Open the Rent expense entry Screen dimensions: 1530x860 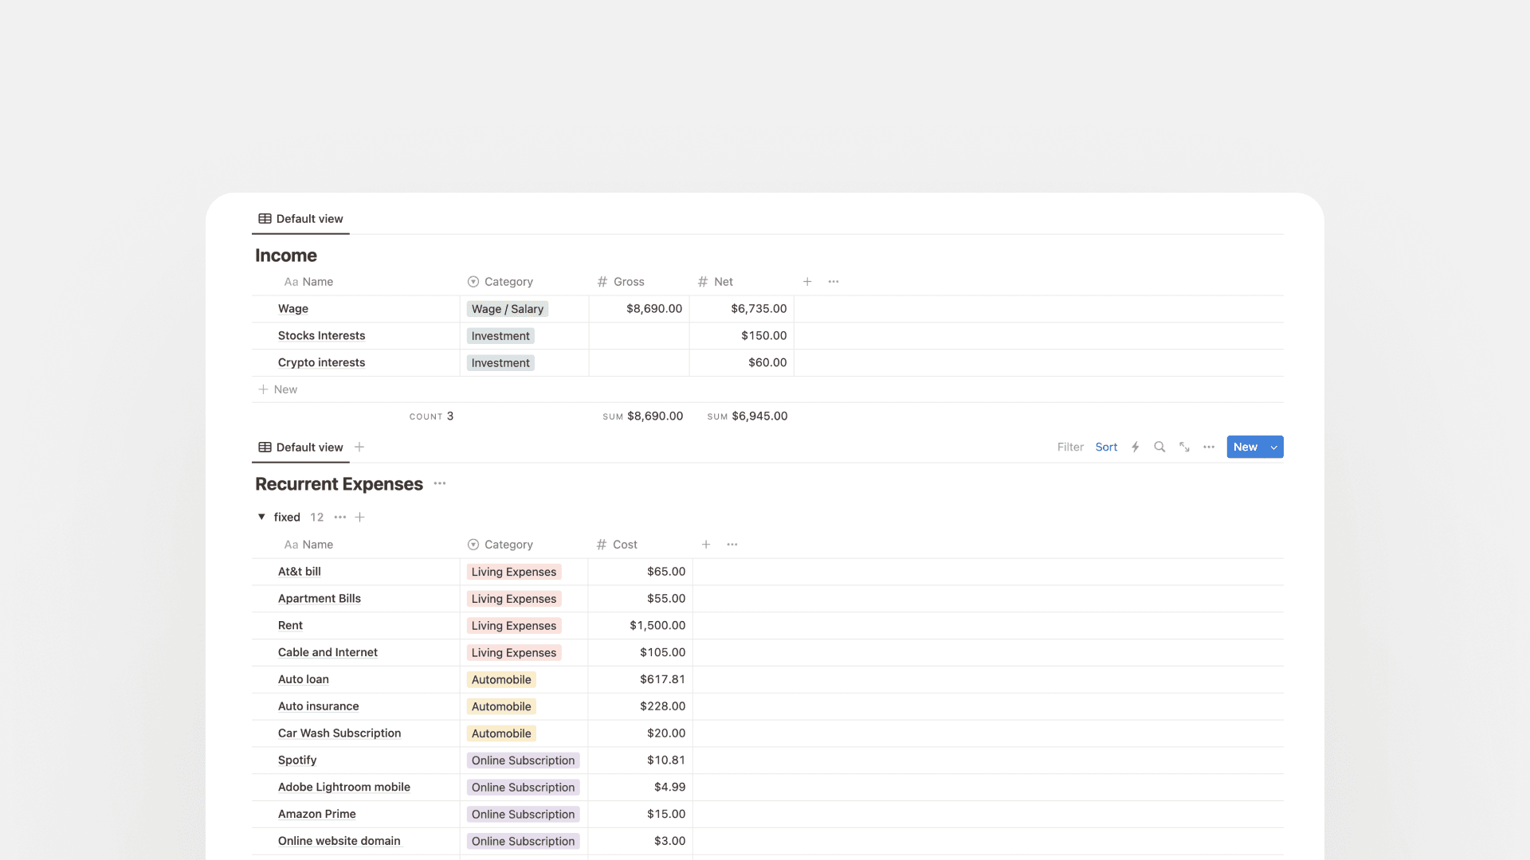290,626
